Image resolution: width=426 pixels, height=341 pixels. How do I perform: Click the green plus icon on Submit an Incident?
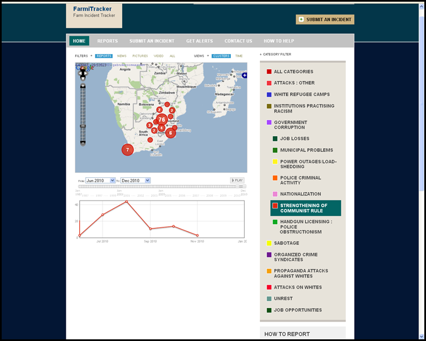(x=301, y=20)
